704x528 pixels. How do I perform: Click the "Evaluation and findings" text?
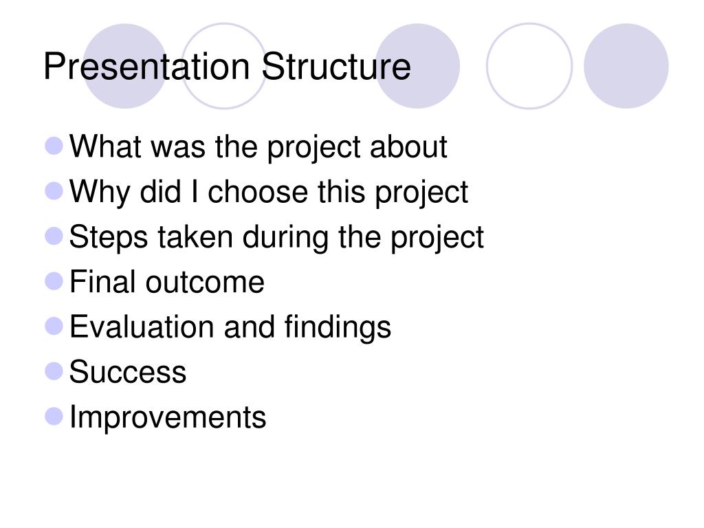coord(230,327)
